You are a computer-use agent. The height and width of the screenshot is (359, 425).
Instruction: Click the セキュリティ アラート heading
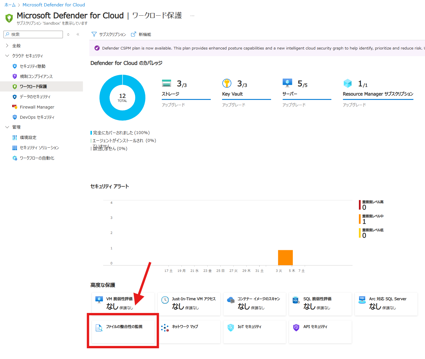point(110,186)
